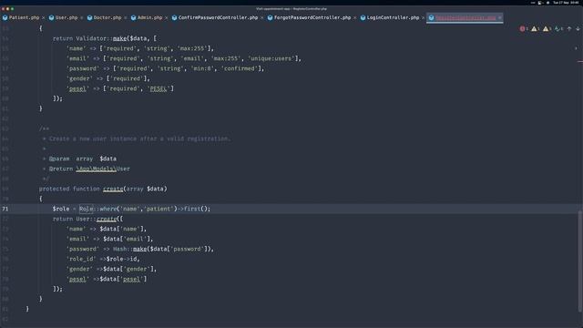Click the PHP file icon on Admin.php tab

(134, 17)
